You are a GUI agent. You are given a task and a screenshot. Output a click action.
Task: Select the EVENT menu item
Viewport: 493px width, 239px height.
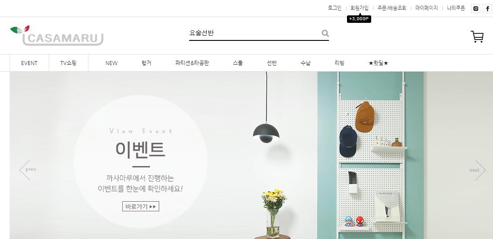tap(29, 63)
